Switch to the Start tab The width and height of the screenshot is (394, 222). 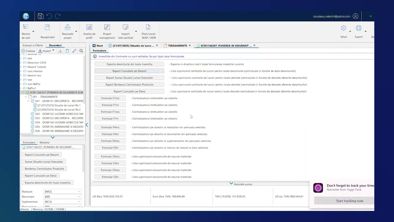click(98, 46)
